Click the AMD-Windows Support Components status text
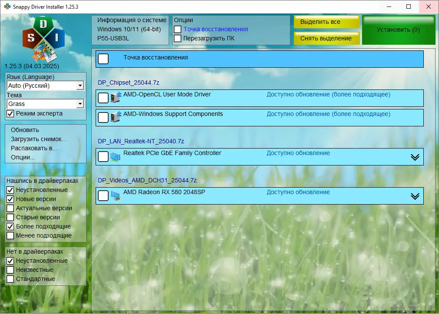 click(329, 114)
